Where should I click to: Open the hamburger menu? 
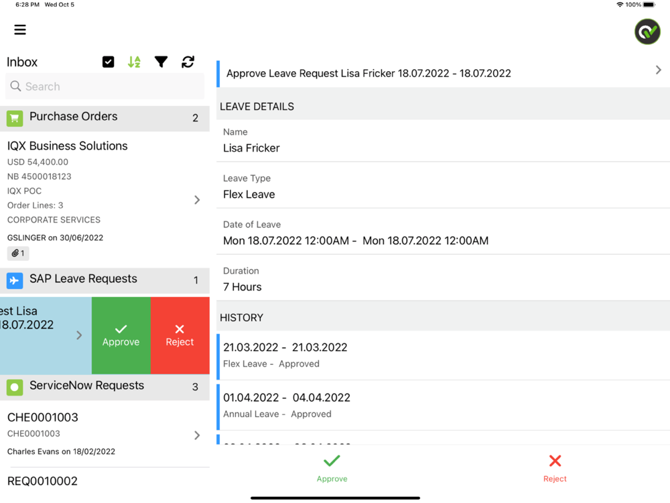(20, 30)
